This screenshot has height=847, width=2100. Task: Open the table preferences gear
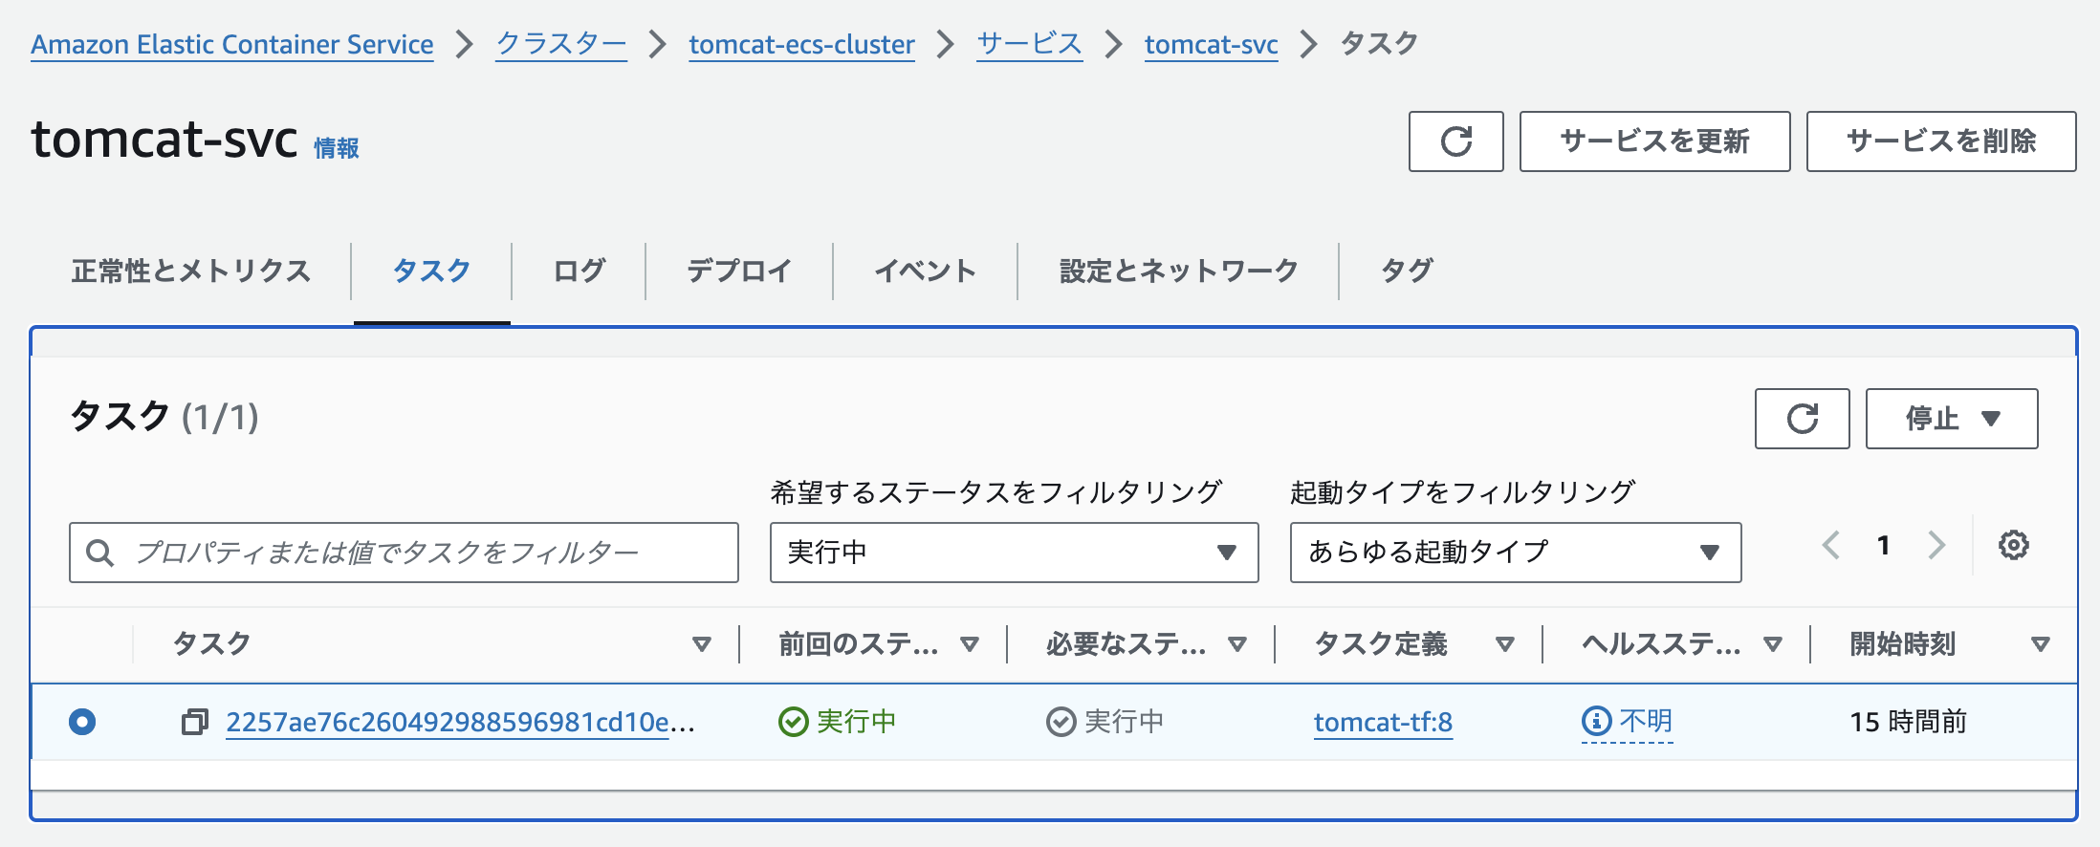[2014, 546]
